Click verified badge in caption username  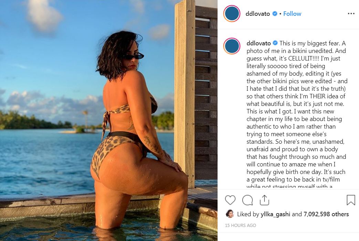point(275,43)
